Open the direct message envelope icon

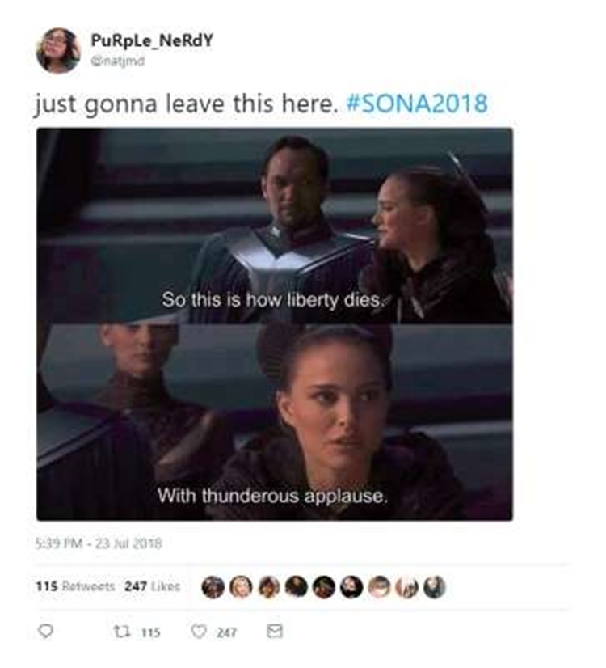pyautogui.click(x=275, y=631)
